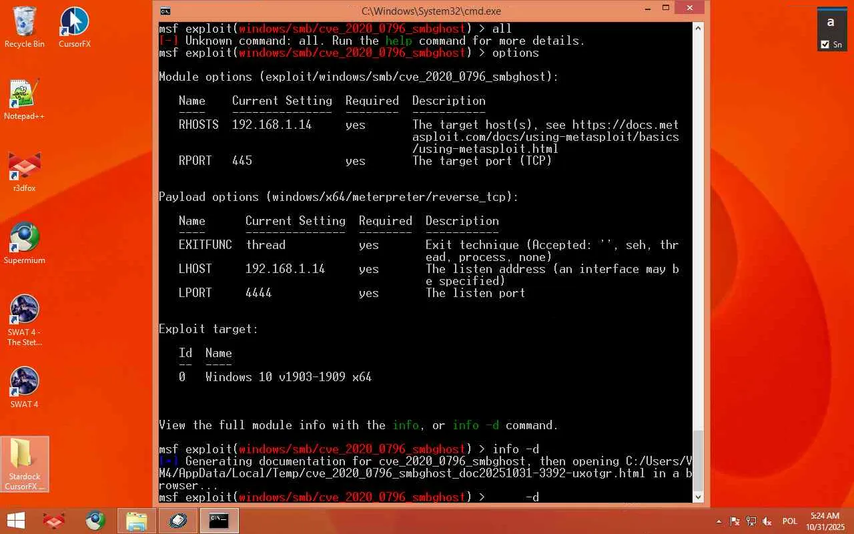Open the Recycle Bin desktop icon
The width and height of the screenshot is (854, 534).
[x=25, y=27]
